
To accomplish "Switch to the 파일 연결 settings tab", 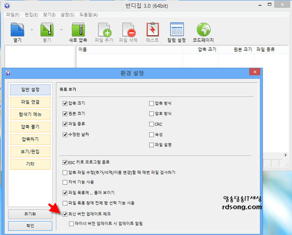I will pyautogui.click(x=30, y=102).
